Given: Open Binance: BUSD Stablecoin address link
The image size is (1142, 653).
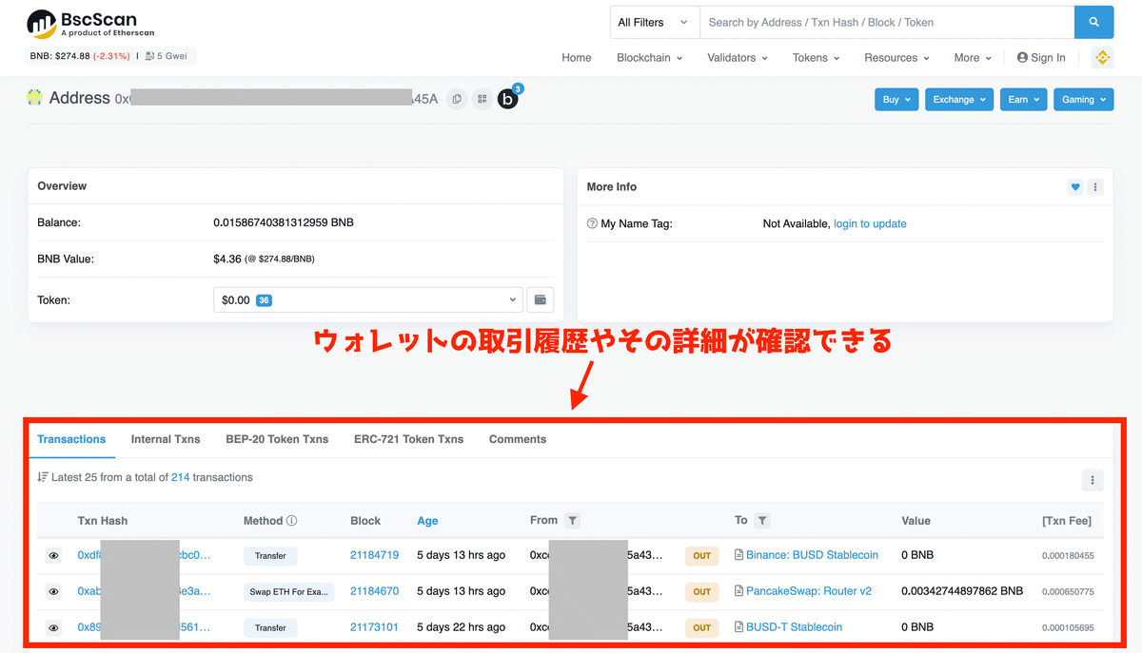Looking at the screenshot, I should 812,555.
